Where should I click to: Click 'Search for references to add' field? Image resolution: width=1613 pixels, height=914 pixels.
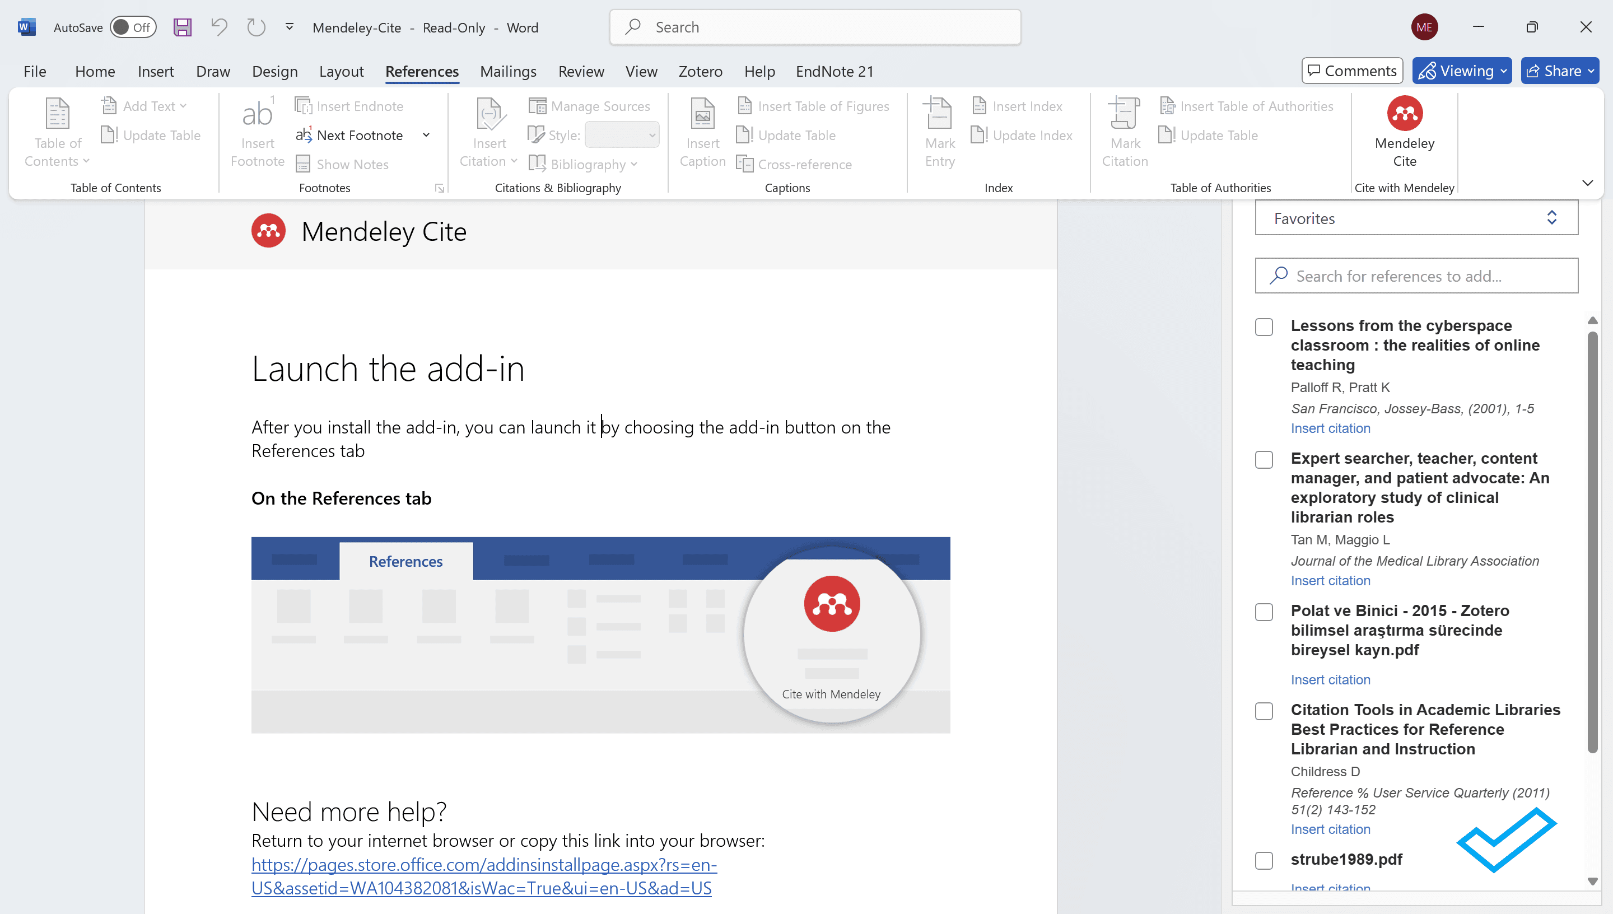point(1416,276)
